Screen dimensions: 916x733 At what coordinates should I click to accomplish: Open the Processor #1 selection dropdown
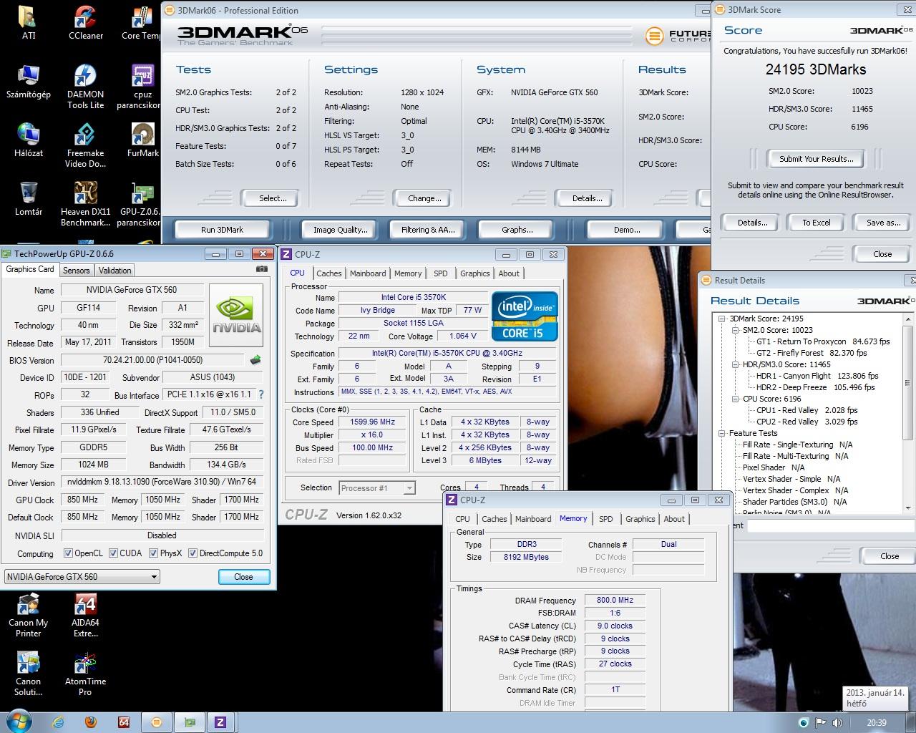376,488
